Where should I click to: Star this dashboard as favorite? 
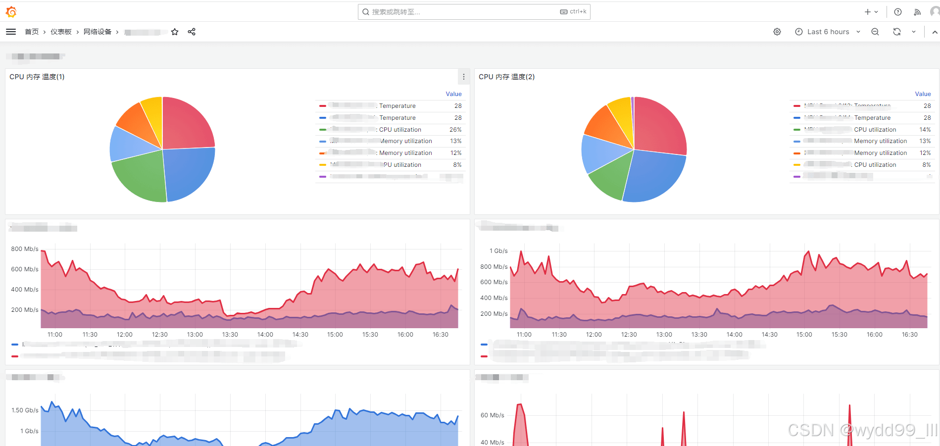tap(175, 32)
